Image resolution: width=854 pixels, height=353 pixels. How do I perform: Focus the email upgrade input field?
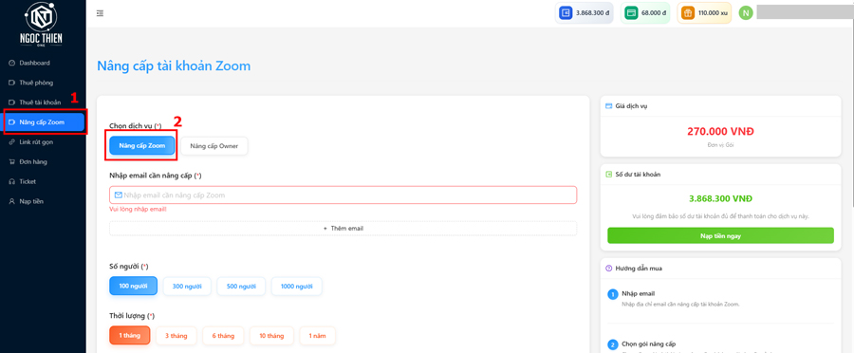[x=343, y=195]
